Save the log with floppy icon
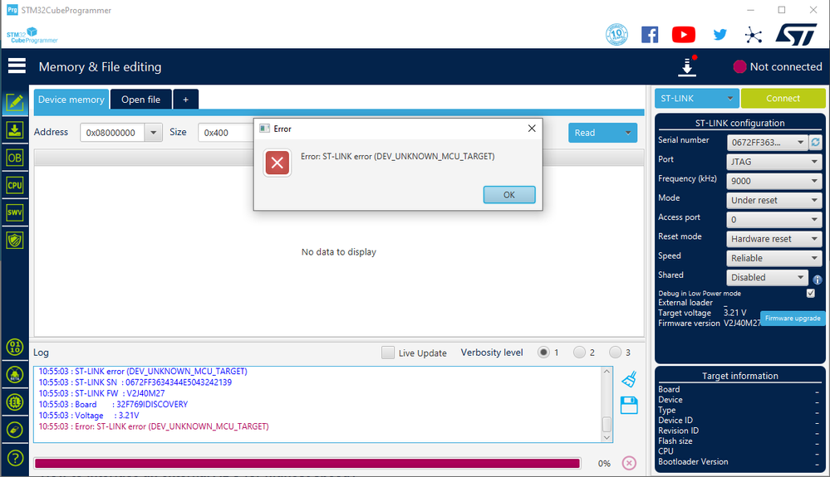This screenshot has height=477, width=830. pyautogui.click(x=629, y=405)
